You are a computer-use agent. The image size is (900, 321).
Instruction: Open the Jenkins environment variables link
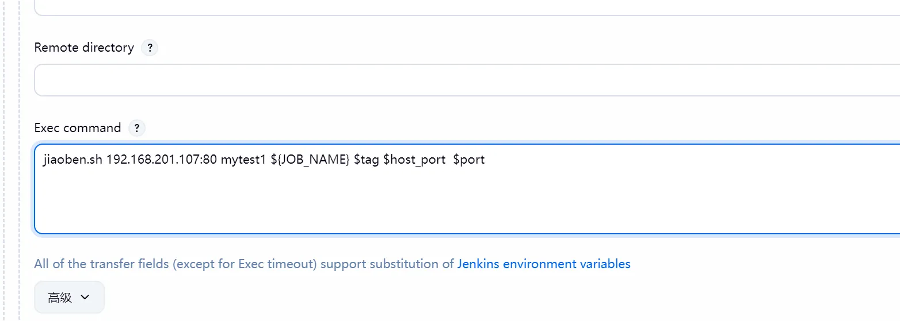[x=544, y=264]
